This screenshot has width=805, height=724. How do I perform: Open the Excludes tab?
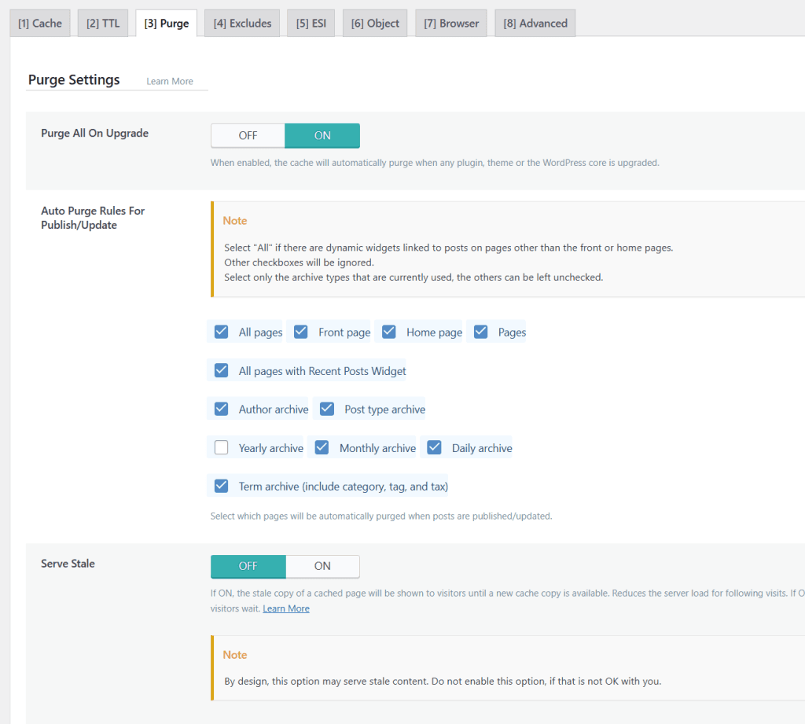(x=241, y=23)
